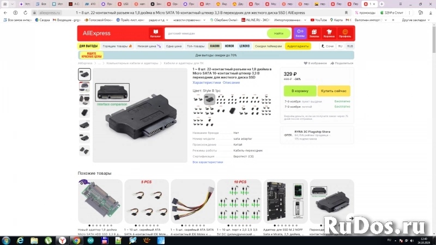Open Сочи city selector

[328, 46]
